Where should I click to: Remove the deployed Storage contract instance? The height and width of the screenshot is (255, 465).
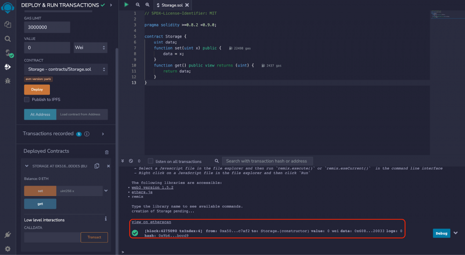[x=108, y=166]
